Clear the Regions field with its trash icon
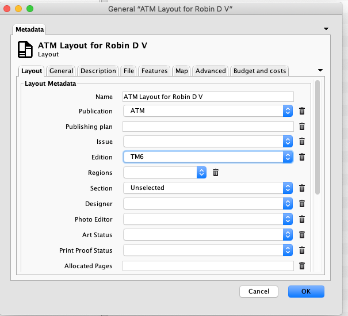348x316 pixels. 216,173
